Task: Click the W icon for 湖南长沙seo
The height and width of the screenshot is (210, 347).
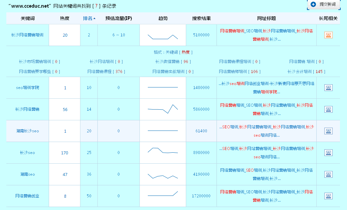Action: [x=328, y=131]
